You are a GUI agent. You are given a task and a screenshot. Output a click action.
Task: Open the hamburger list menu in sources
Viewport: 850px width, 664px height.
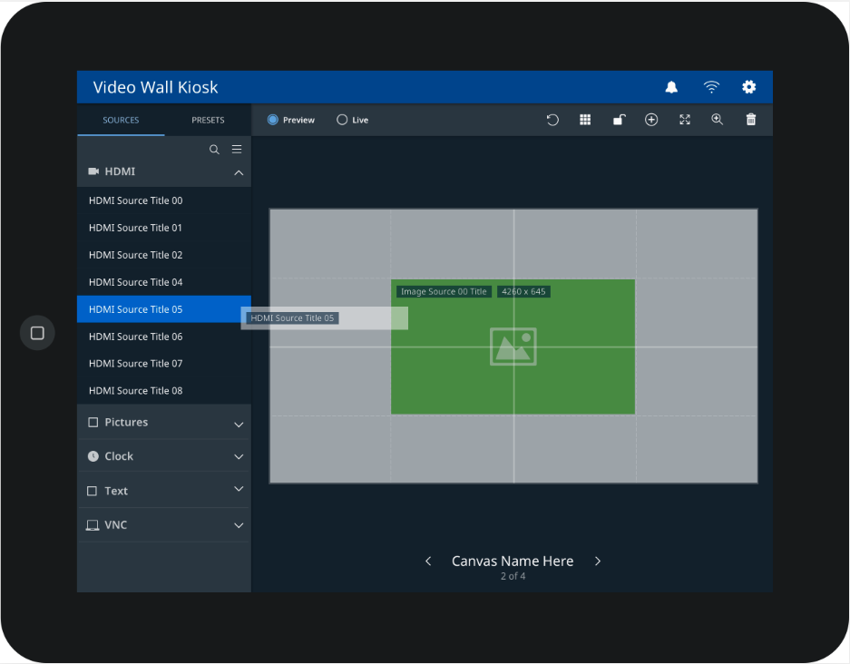tap(237, 149)
